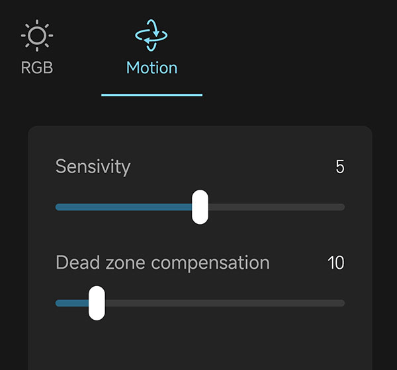Click the RGB sun brightness icon

pos(37,36)
